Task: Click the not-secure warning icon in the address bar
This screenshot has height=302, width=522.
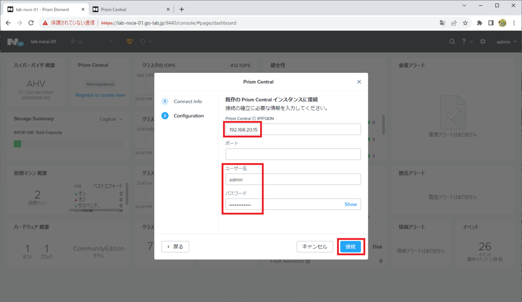Action: pos(45,23)
